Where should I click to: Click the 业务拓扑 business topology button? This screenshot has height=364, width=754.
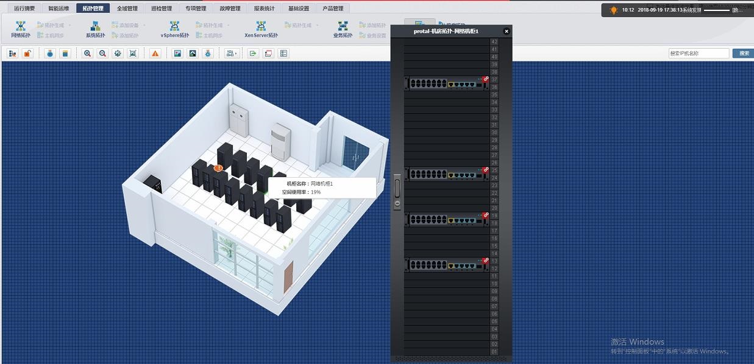tap(343, 29)
